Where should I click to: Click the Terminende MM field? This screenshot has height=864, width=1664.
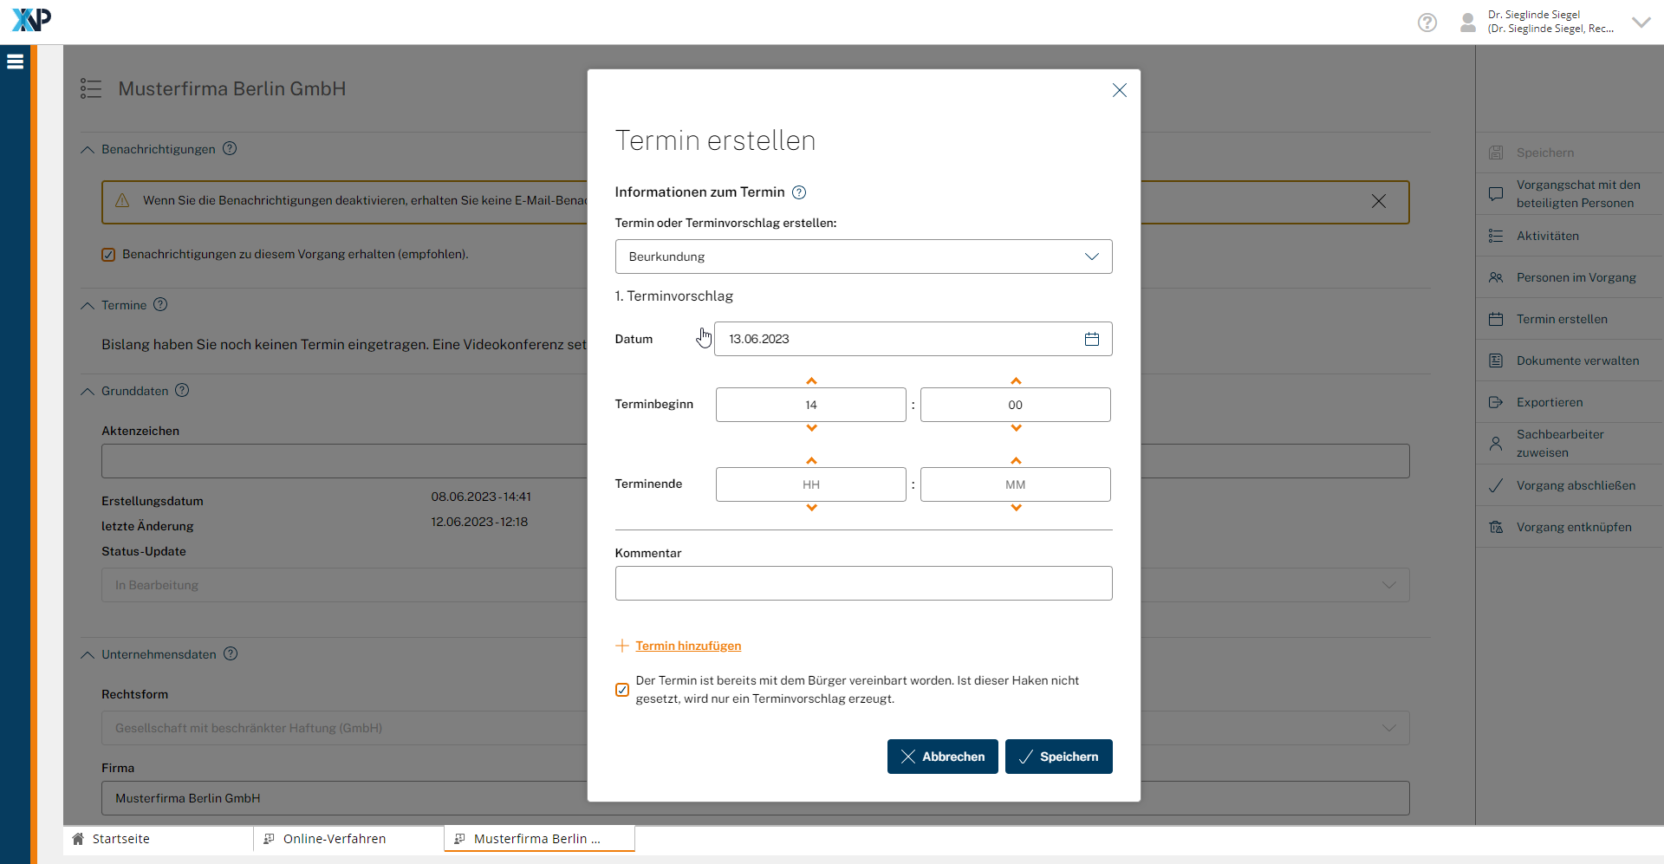[x=1016, y=484]
